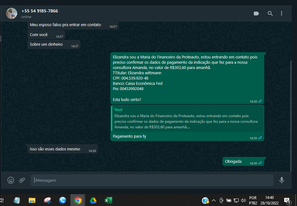
Task: Jump to the quoted Você reply message
Action: coord(187,118)
